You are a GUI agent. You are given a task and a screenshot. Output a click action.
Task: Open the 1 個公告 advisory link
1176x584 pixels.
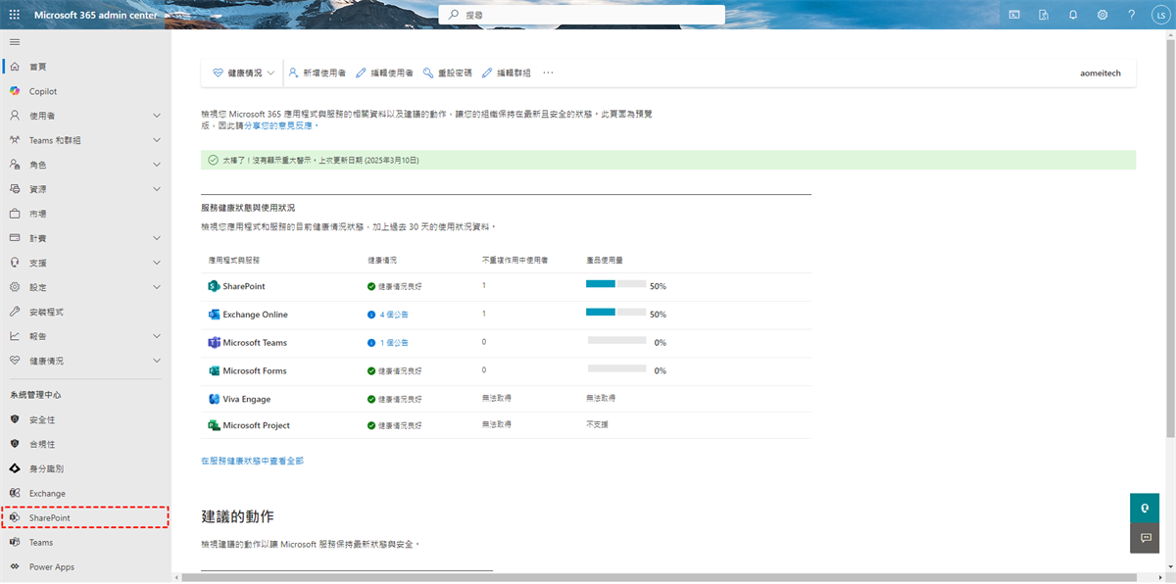click(x=394, y=343)
